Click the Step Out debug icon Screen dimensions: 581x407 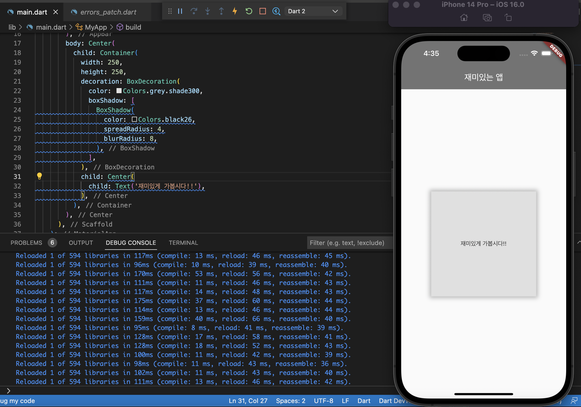click(x=221, y=11)
